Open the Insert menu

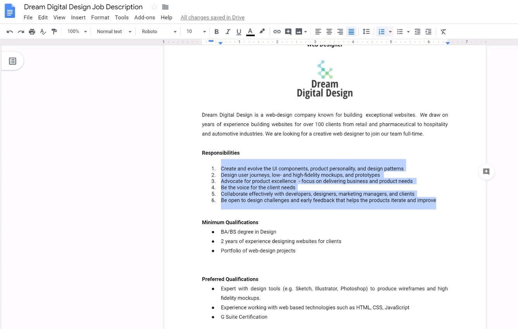click(x=78, y=17)
